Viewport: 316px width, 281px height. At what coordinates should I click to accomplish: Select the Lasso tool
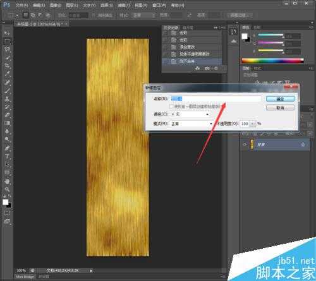pos(7,49)
